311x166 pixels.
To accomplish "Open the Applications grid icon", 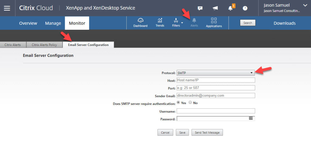I will 214,23.
